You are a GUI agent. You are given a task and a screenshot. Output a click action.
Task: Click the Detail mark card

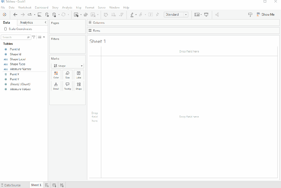(56, 86)
